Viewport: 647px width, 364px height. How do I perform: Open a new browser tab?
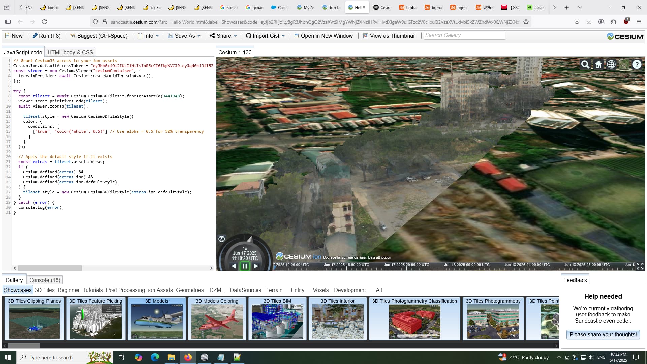click(567, 7)
